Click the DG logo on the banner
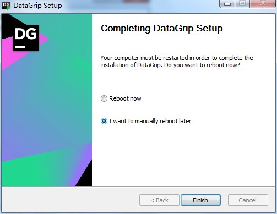277x214 pixels. tap(26, 38)
